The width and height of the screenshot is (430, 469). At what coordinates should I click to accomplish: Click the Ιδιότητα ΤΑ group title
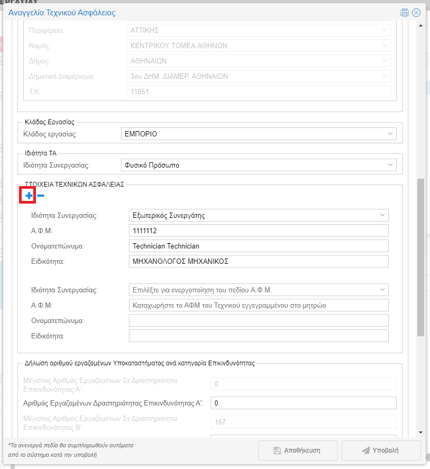click(x=41, y=153)
